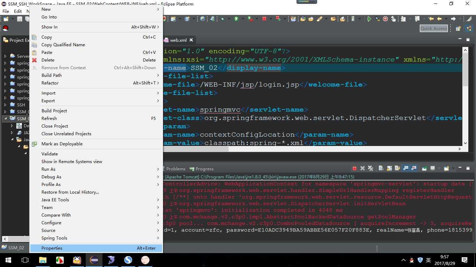Click the Open Console icon
Screen dimensions: 476x267
(x=446, y=169)
